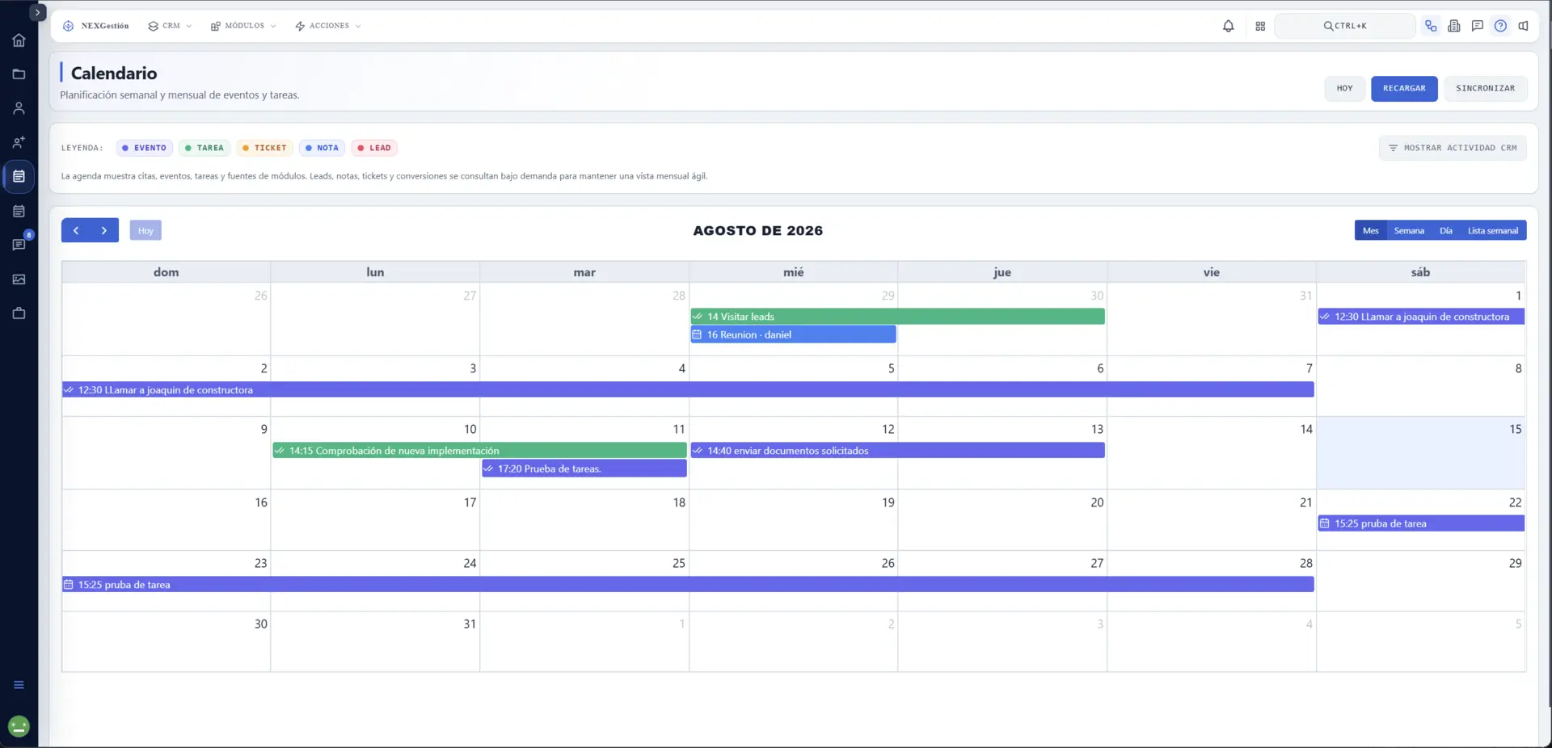Open notifications bell icon

1228,26
